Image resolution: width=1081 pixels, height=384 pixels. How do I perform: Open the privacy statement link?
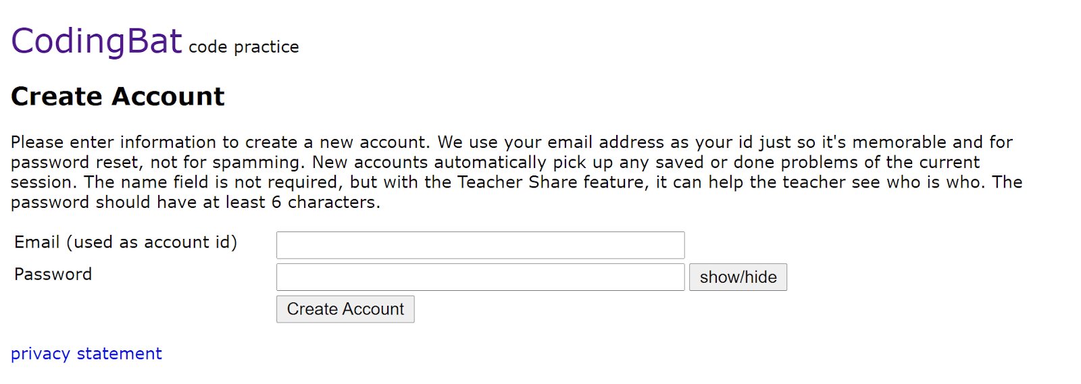pos(86,354)
